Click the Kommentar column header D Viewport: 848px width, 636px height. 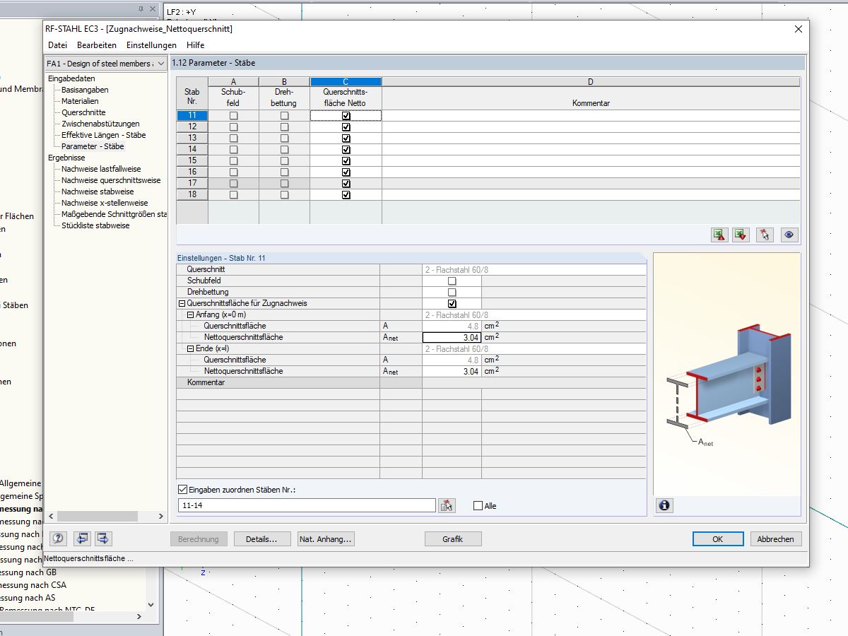[x=591, y=93]
